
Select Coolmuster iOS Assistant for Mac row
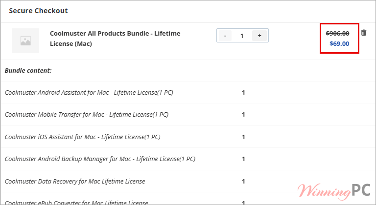(x=188, y=137)
